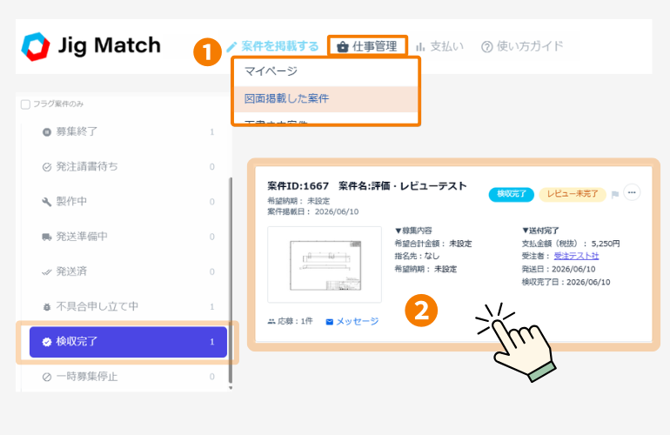Click 検収完了日：2026/06/10 text
The height and width of the screenshot is (435, 670).
click(566, 282)
